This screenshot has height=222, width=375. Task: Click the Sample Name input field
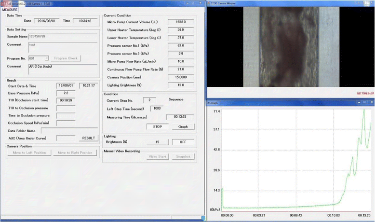pos(63,35)
